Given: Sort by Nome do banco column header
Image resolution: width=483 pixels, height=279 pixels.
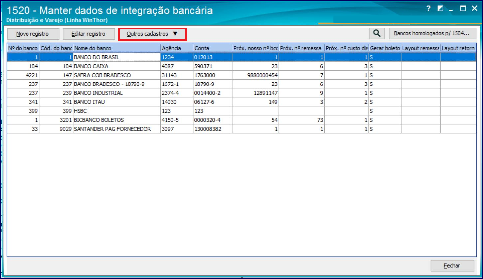Looking at the screenshot, I should click(117, 48).
